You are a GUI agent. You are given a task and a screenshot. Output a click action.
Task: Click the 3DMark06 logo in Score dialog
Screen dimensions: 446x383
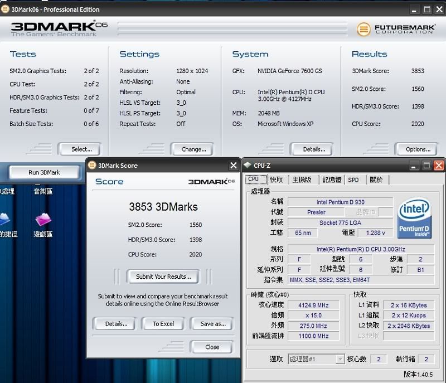[211, 181]
